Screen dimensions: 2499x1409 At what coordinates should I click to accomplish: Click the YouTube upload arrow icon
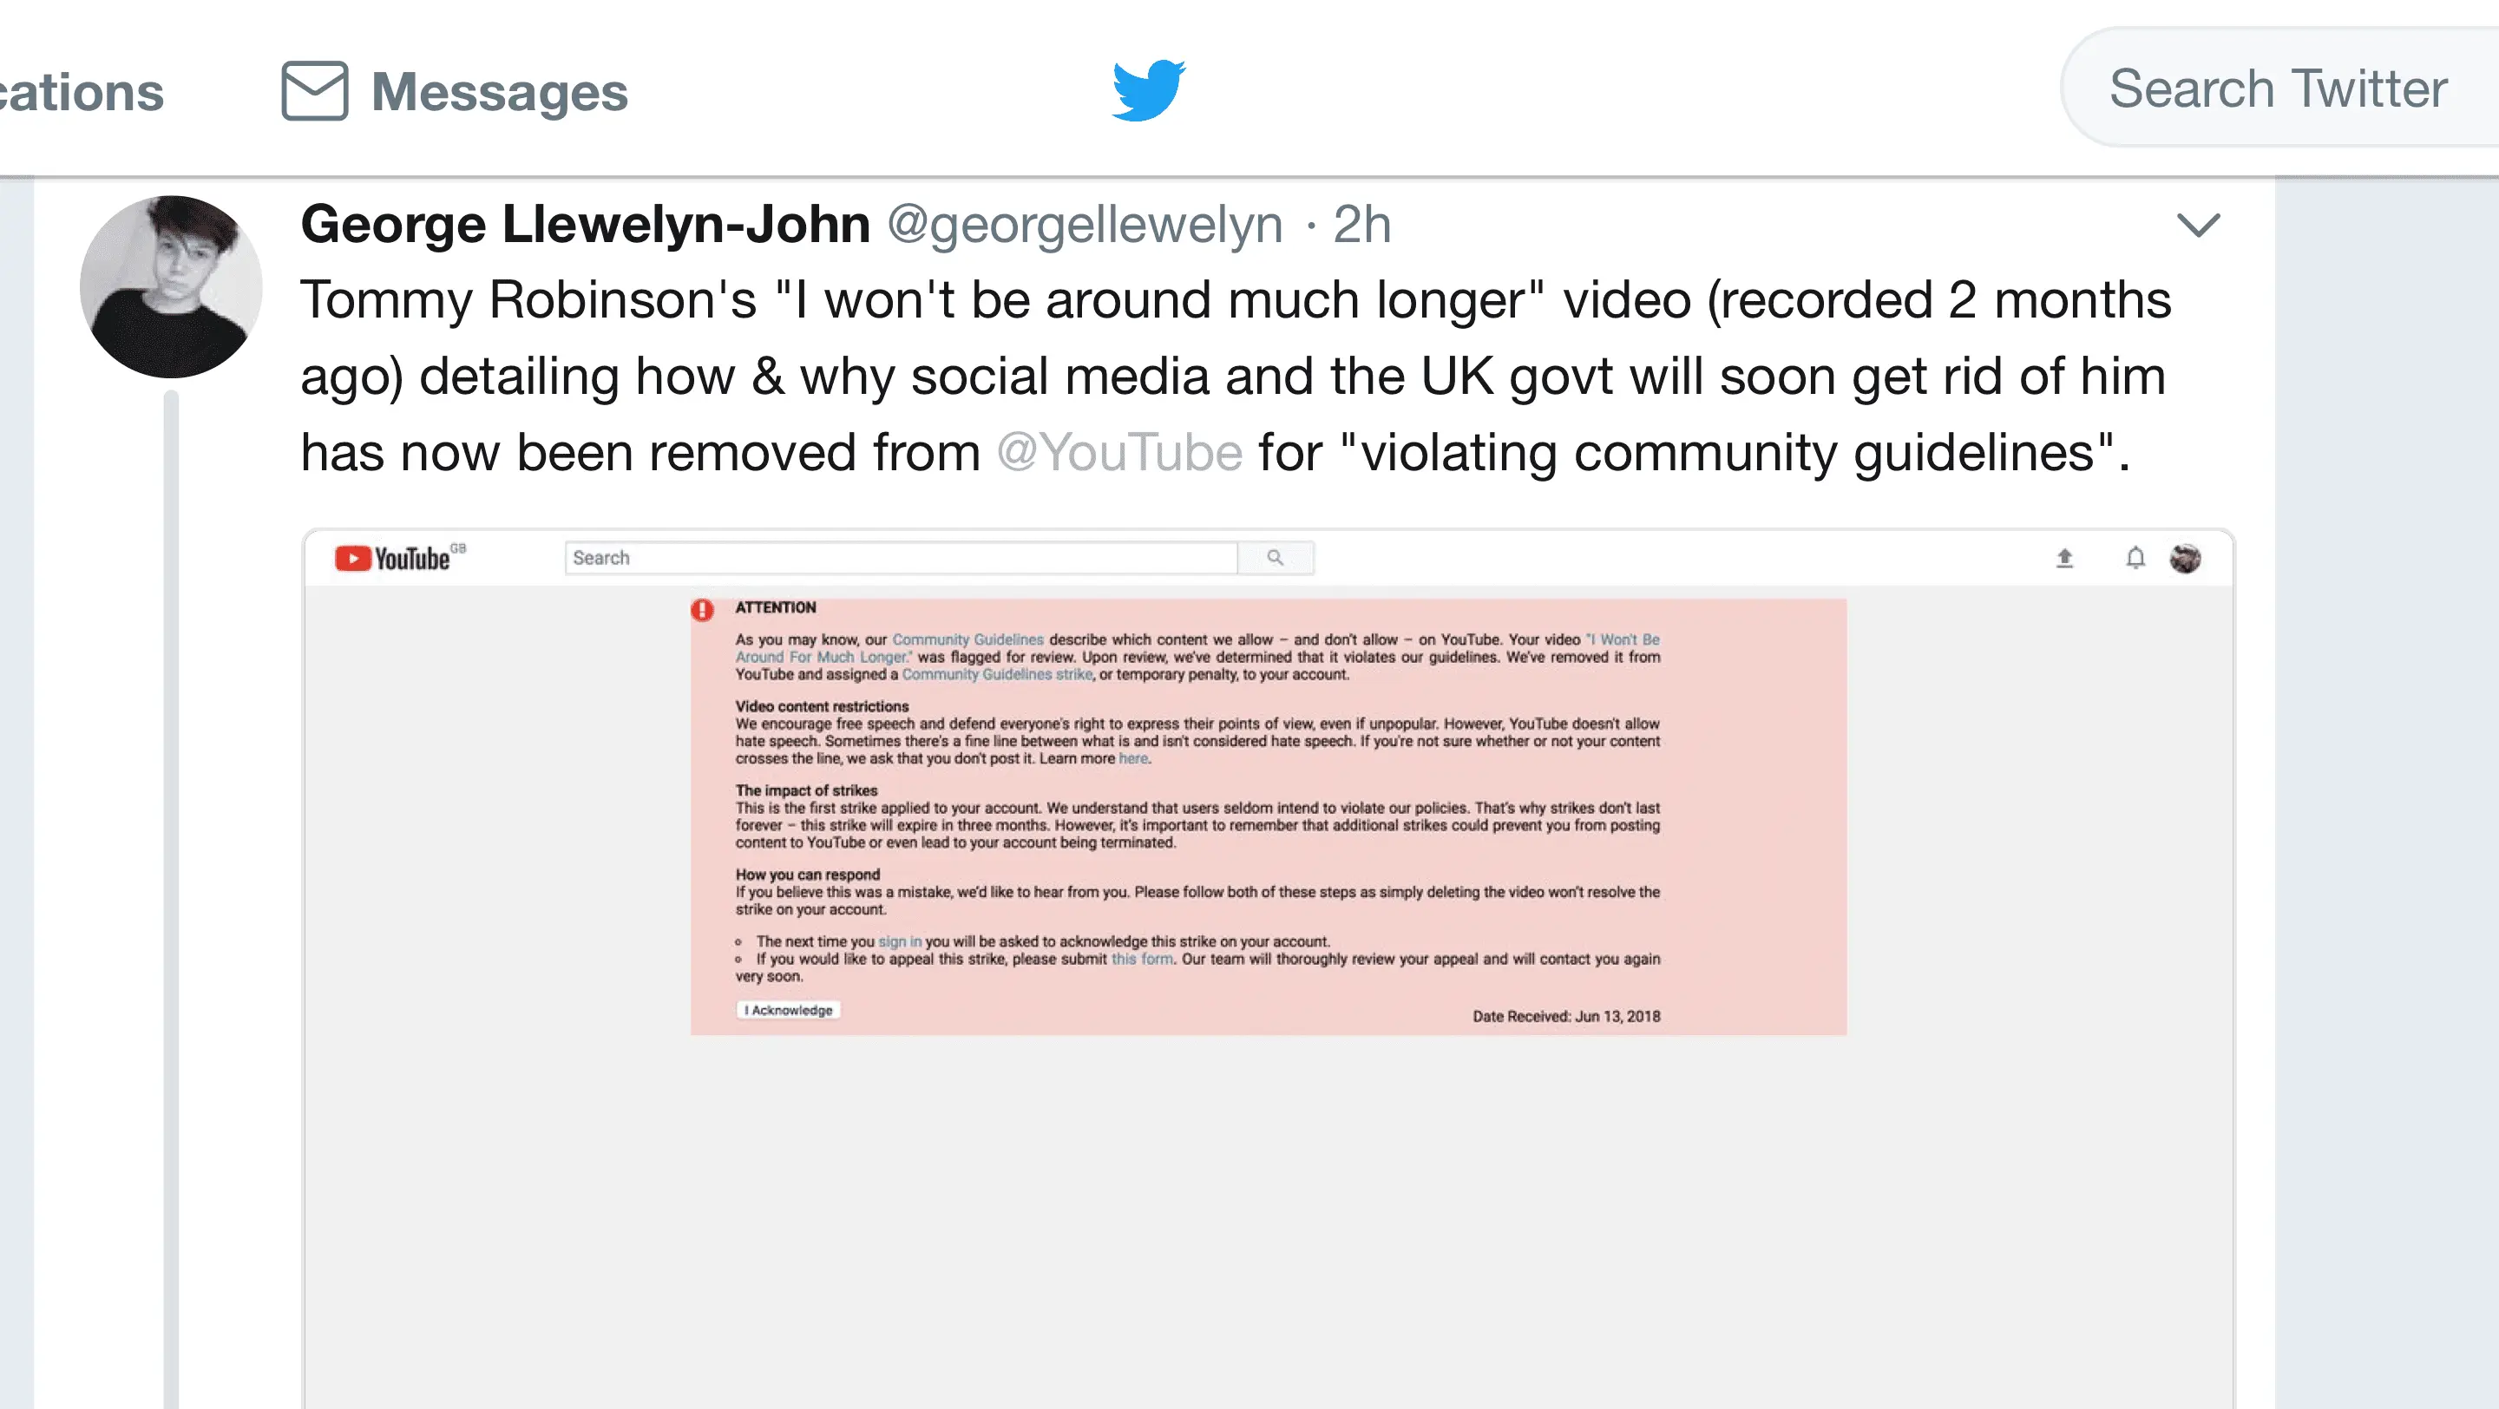[2064, 558]
